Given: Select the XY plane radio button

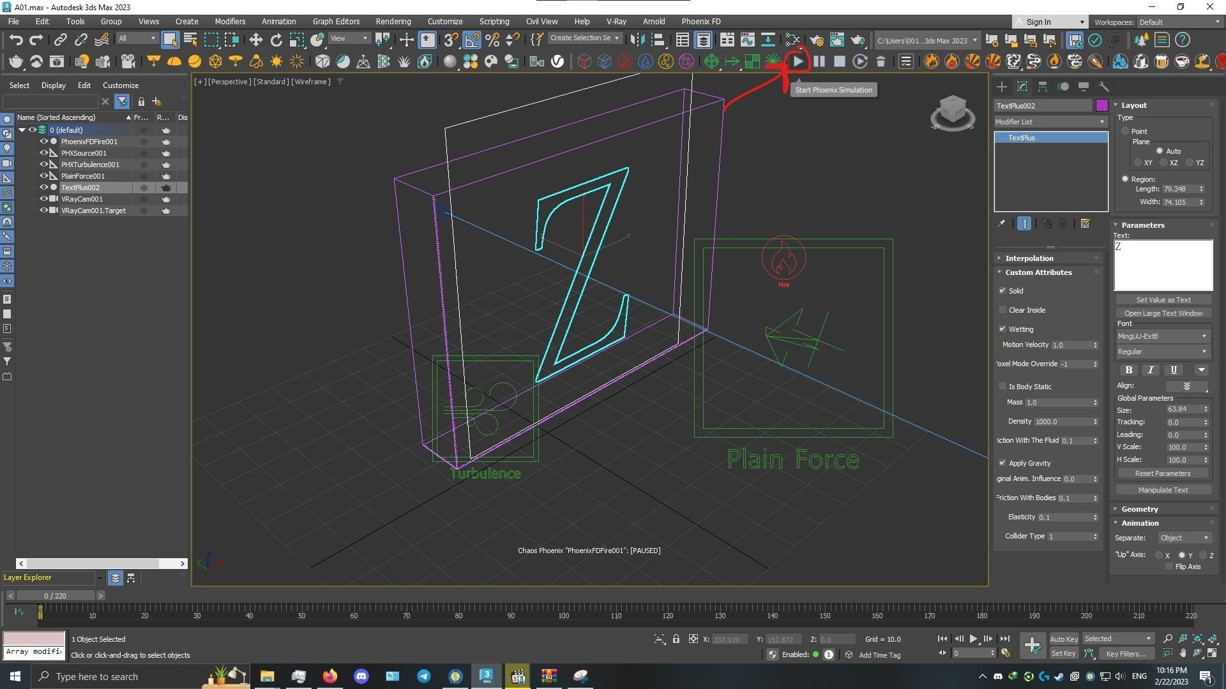Looking at the screenshot, I should click(1138, 163).
